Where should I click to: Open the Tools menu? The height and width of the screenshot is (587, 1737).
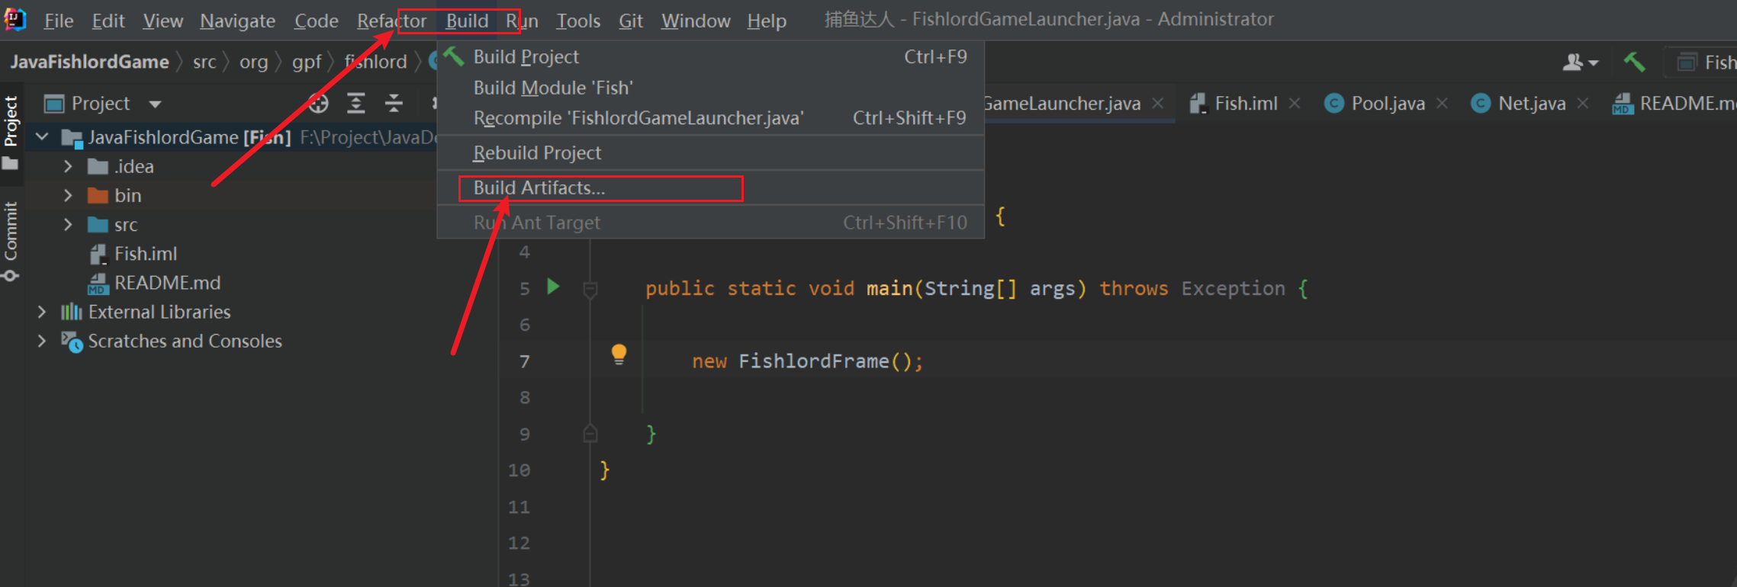pyautogui.click(x=577, y=21)
